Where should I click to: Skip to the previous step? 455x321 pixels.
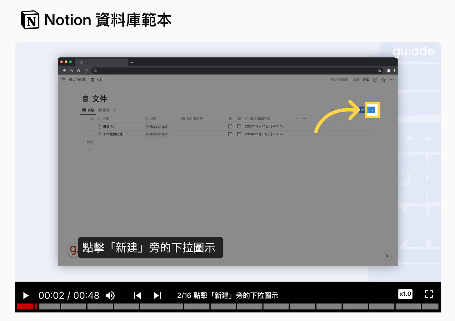point(137,295)
